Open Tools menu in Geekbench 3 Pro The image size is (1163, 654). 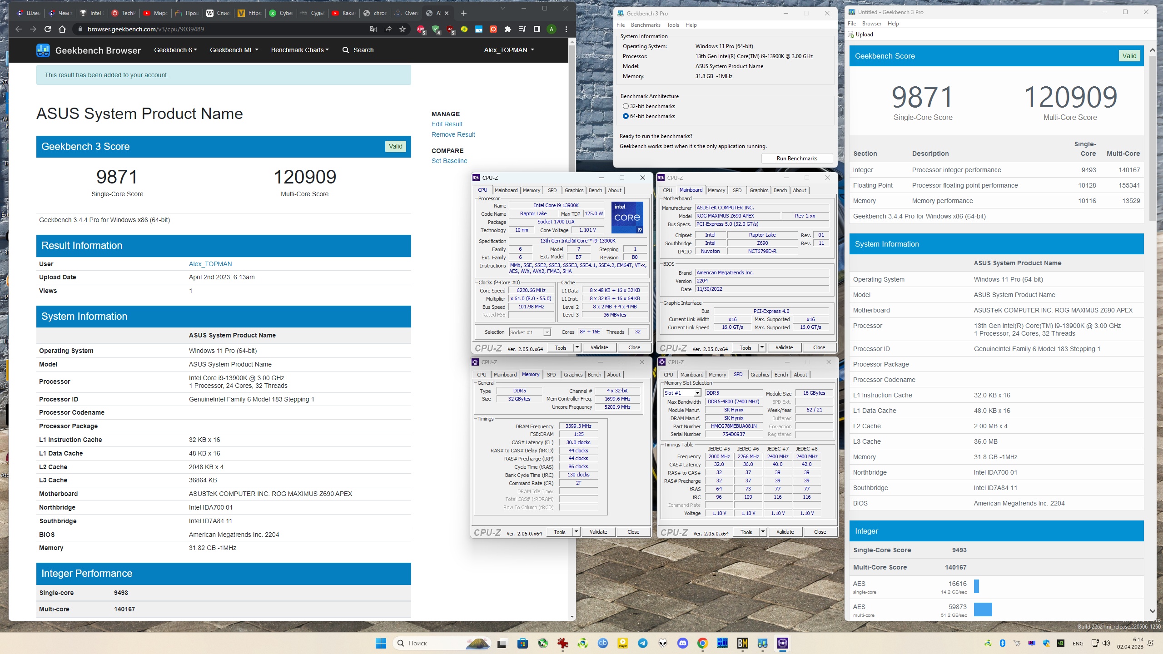pos(672,25)
